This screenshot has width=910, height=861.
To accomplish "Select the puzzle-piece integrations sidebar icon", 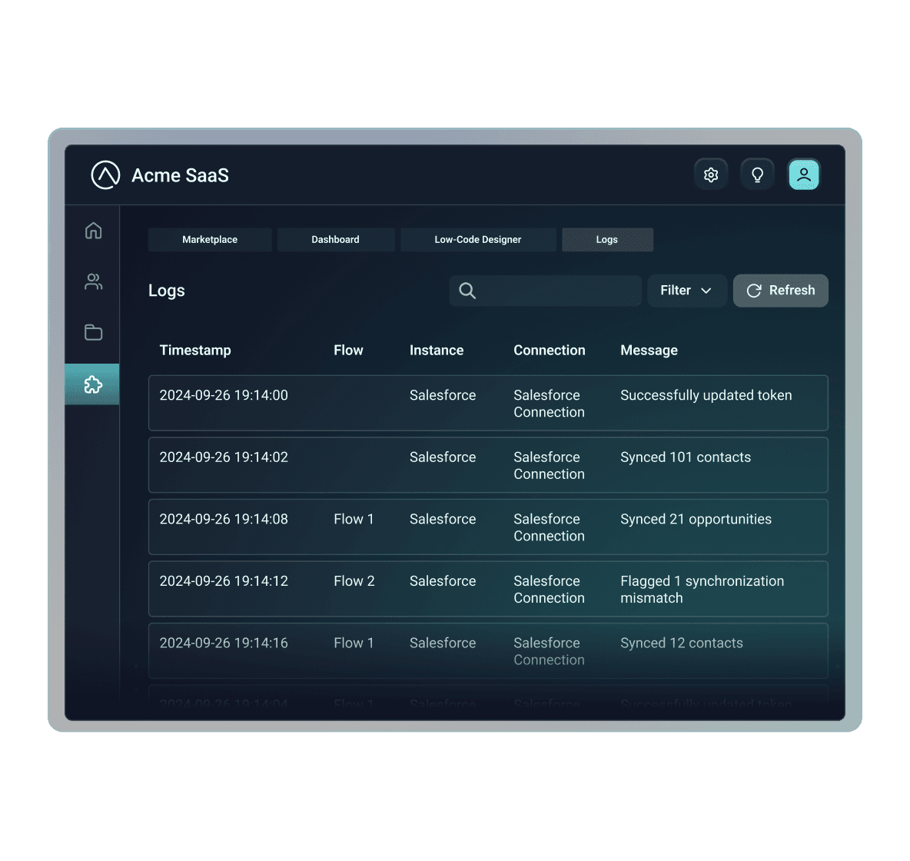I will coord(93,384).
